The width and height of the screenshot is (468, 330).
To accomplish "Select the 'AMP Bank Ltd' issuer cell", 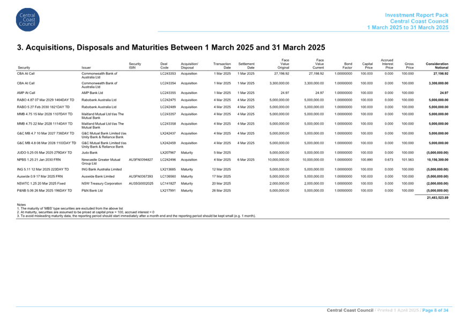I will pyautogui.click(x=92, y=93).
